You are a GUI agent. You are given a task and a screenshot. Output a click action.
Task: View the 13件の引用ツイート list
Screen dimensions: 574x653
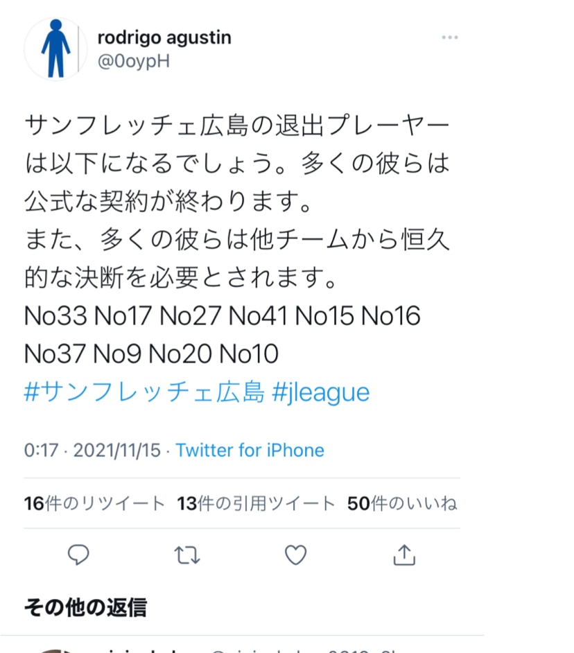256,503
